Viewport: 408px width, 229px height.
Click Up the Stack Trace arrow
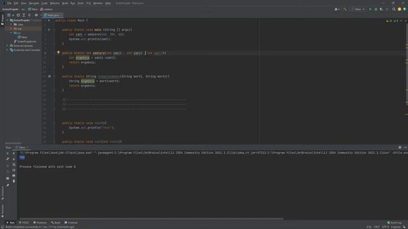tap(14, 153)
